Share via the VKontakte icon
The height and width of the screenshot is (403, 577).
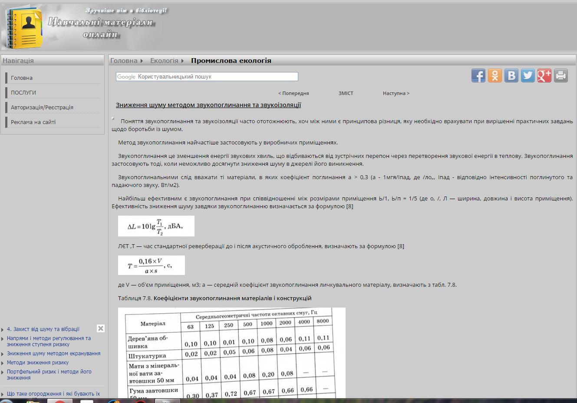click(511, 75)
